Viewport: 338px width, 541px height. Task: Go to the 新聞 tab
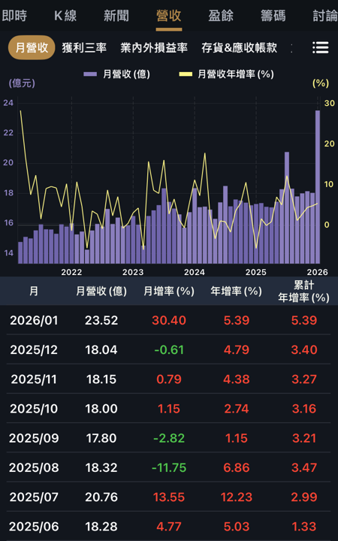click(116, 16)
